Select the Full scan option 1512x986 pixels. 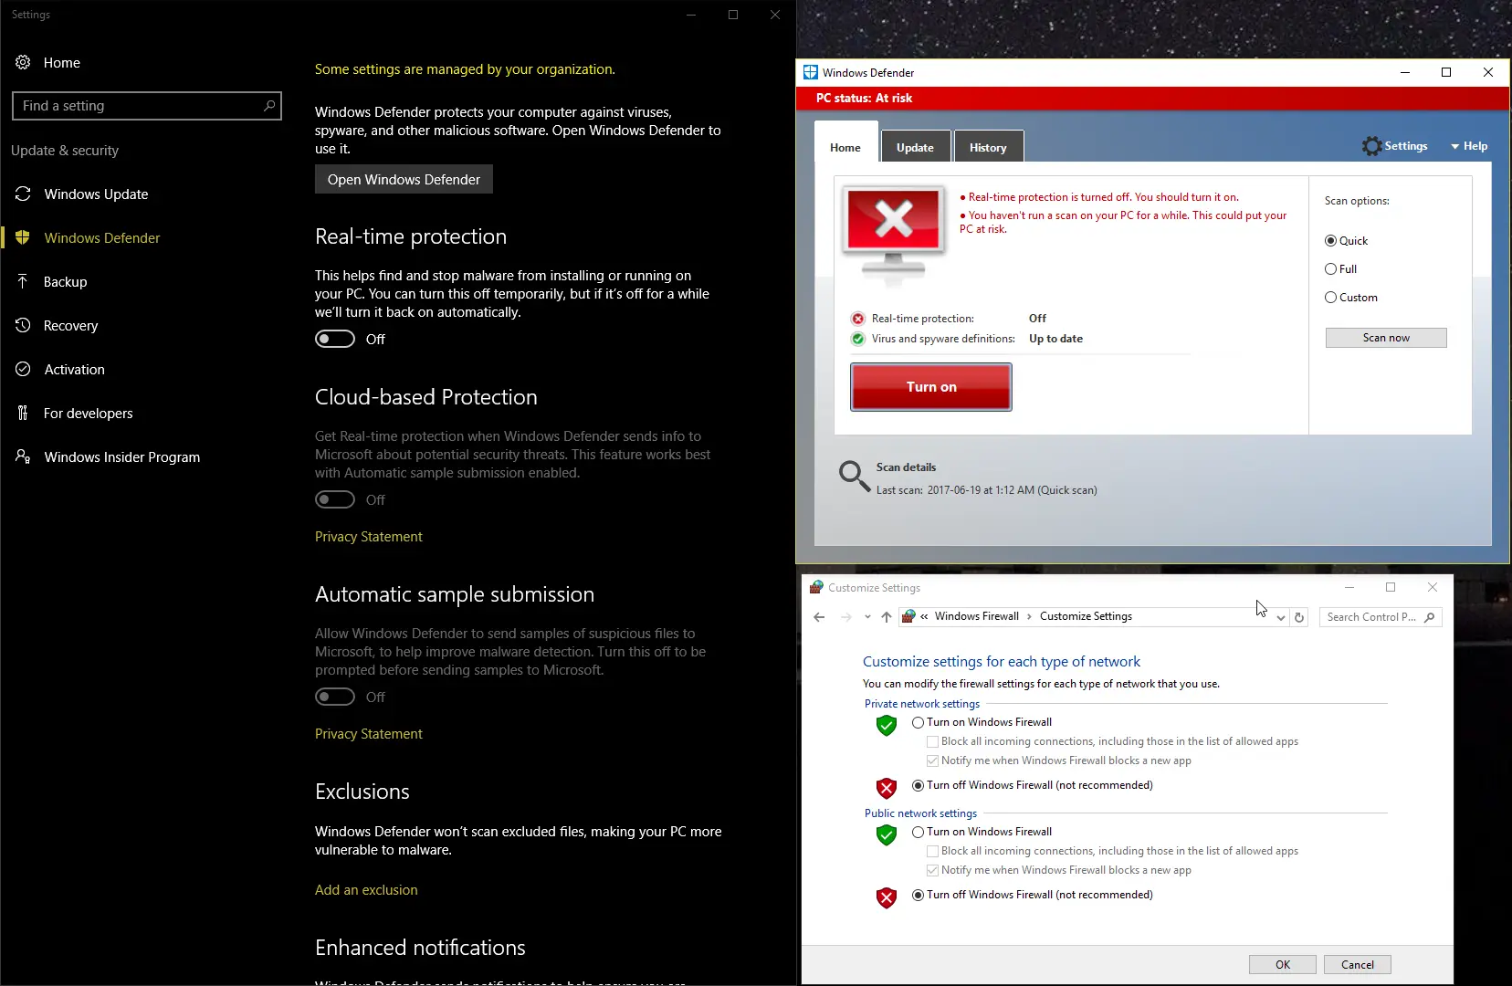click(1330, 269)
